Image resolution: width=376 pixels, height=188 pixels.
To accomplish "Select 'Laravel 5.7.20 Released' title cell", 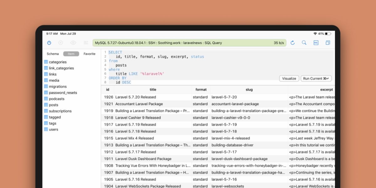I will 153,97.
